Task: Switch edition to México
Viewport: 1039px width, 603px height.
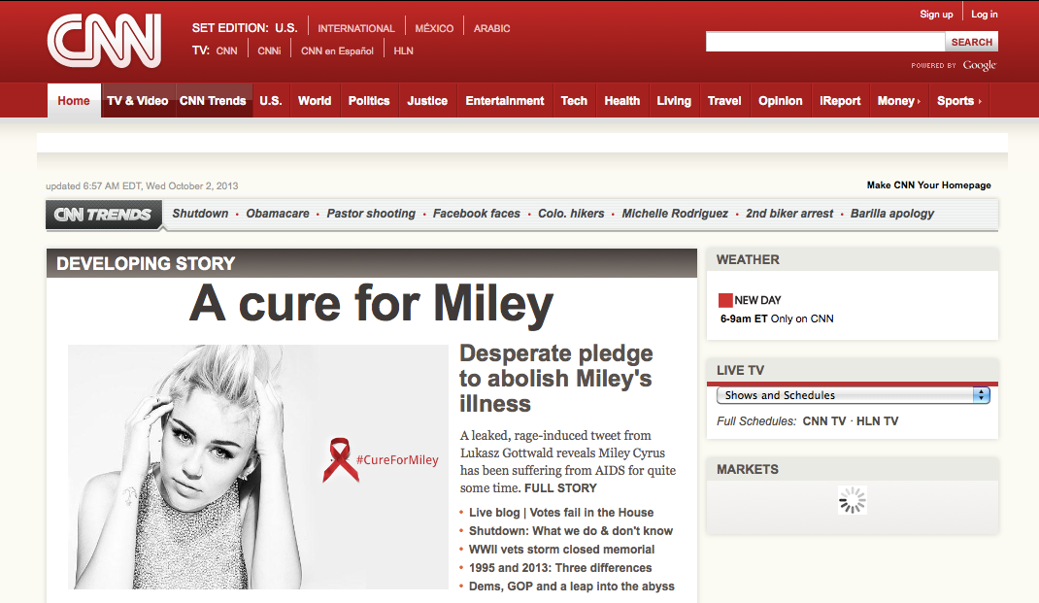Action: (434, 28)
